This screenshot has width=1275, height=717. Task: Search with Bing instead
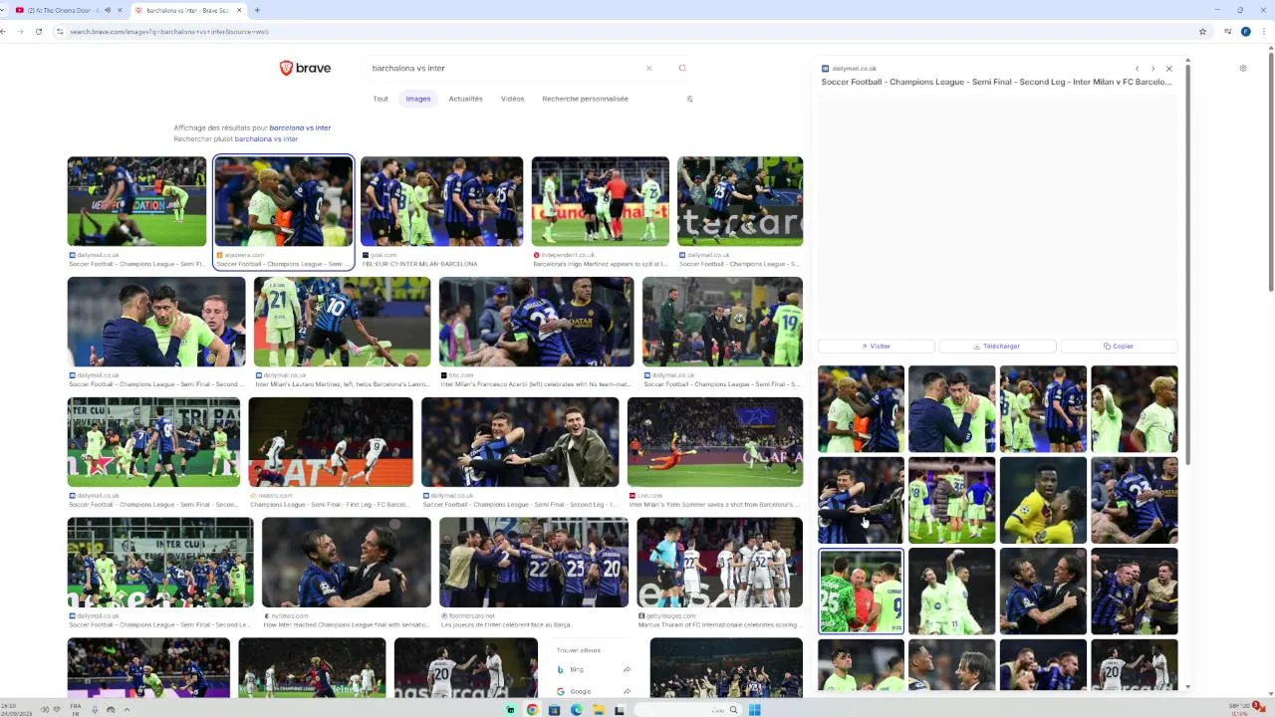594,669
